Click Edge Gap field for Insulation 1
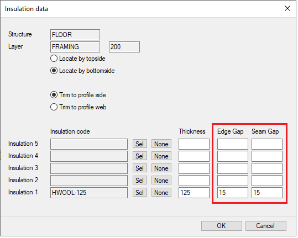298x238 pixels. click(x=233, y=193)
